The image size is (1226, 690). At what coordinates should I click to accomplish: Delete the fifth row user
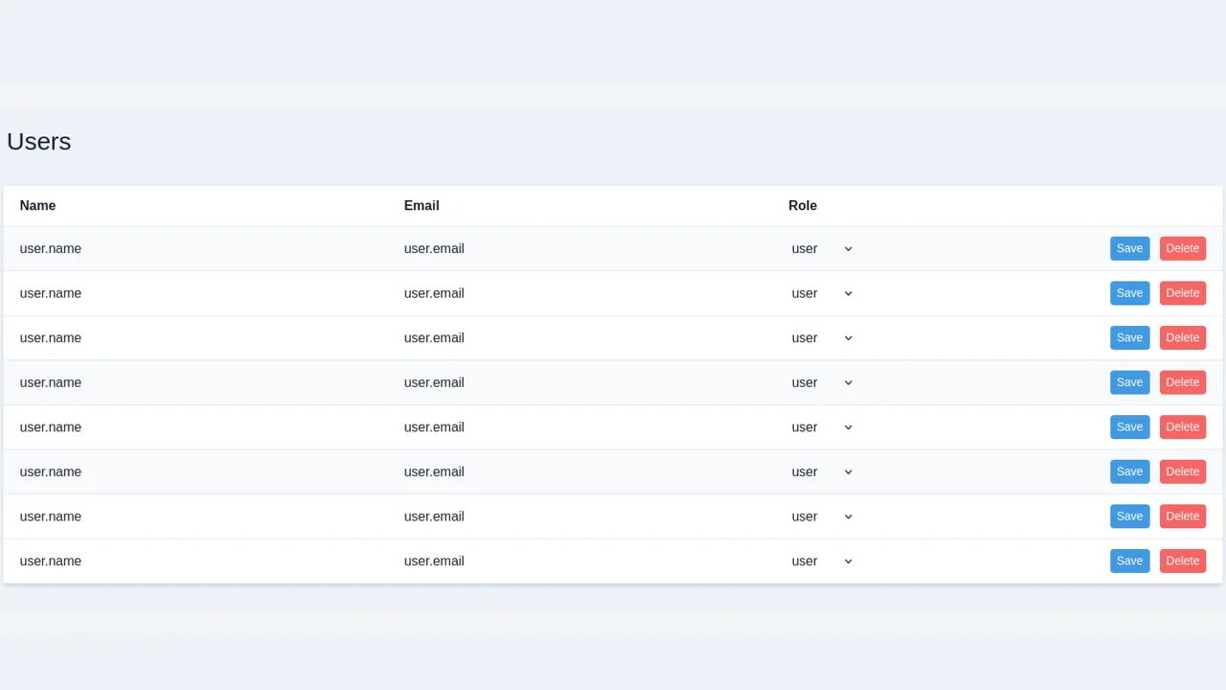[1182, 426]
